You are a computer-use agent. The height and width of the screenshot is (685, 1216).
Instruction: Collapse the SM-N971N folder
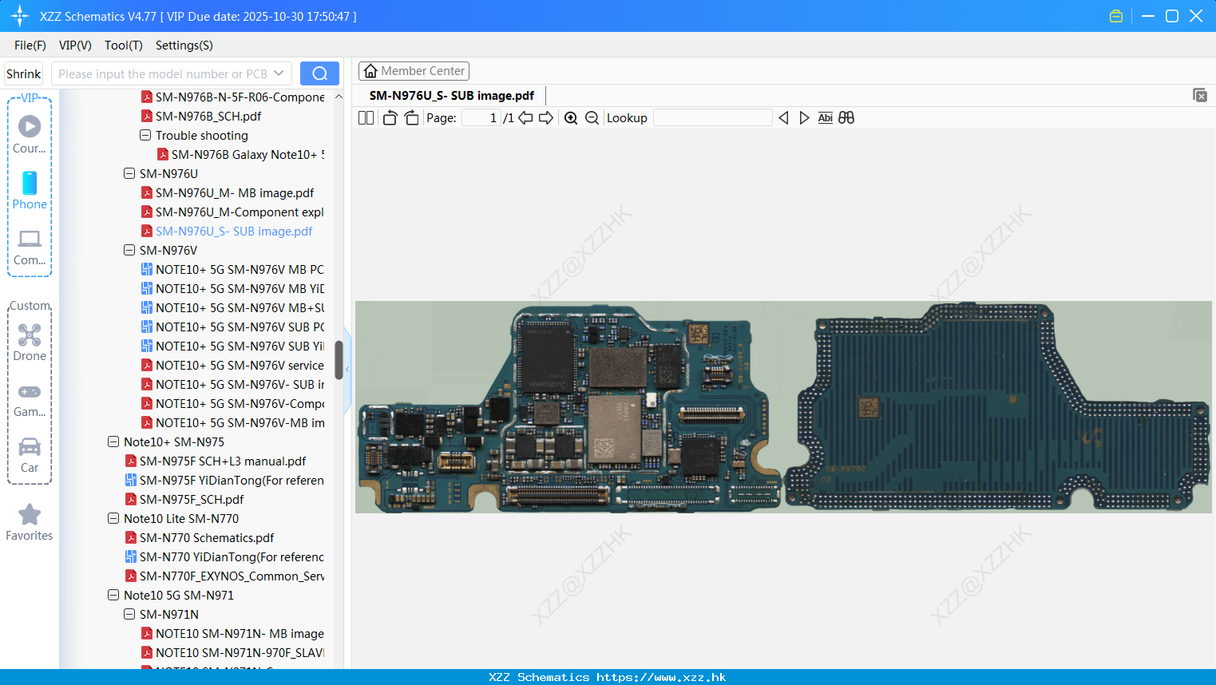[129, 614]
